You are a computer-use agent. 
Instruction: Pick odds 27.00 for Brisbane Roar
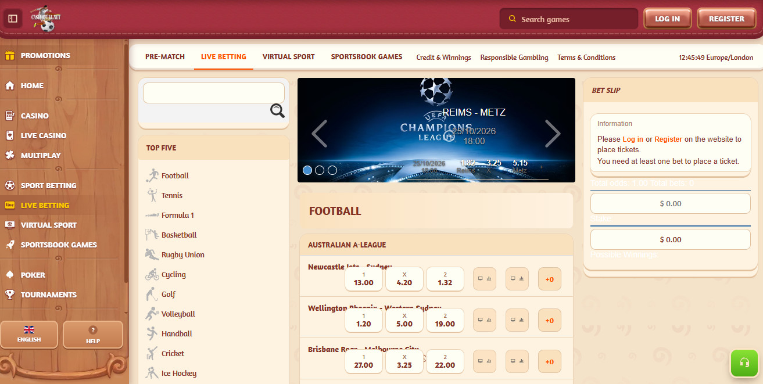(364, 361)
